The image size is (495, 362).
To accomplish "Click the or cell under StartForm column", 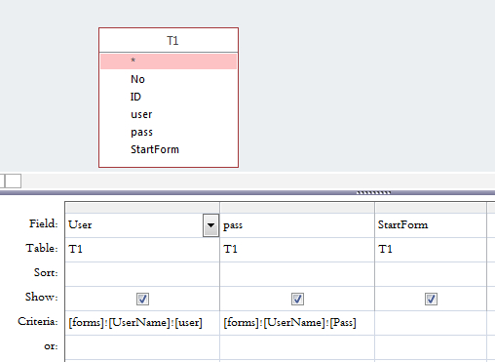I will coord(431,347).
